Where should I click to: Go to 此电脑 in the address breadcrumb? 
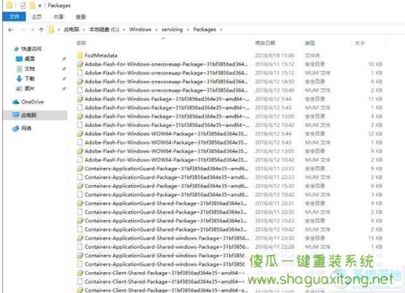point(72,30)
